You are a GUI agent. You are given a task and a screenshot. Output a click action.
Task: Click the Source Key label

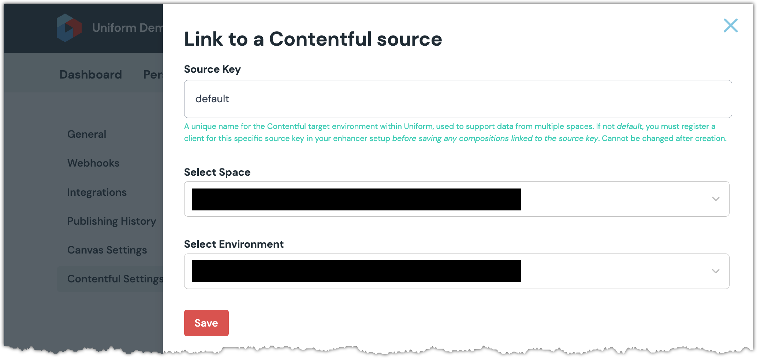[212, 69]
